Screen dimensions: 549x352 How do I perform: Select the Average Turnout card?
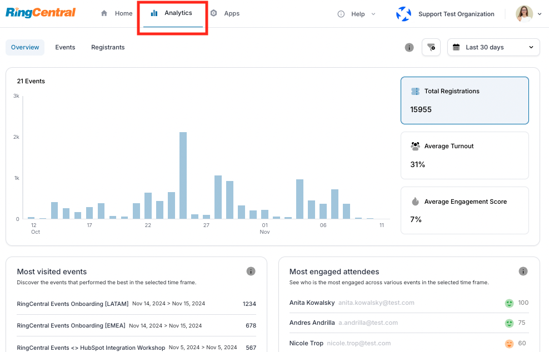point(465,155)
